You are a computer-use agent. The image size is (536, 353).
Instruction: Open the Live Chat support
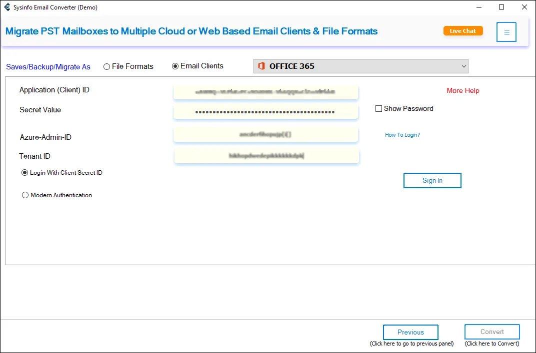tap(463, 31)
